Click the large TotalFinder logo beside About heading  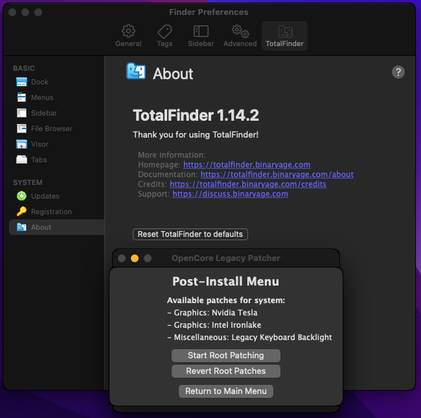point(136,71)
